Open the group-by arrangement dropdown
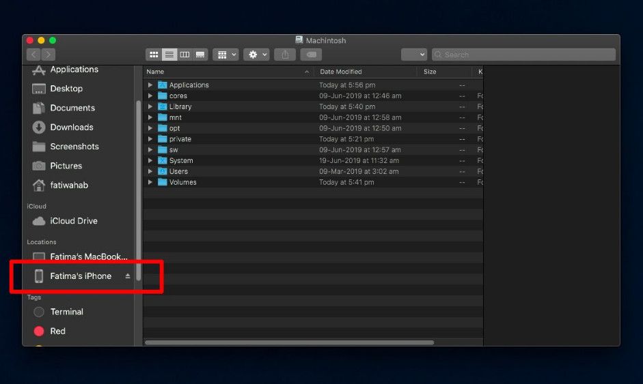This screenshot has width=643, height=384. tap(226, 55)
